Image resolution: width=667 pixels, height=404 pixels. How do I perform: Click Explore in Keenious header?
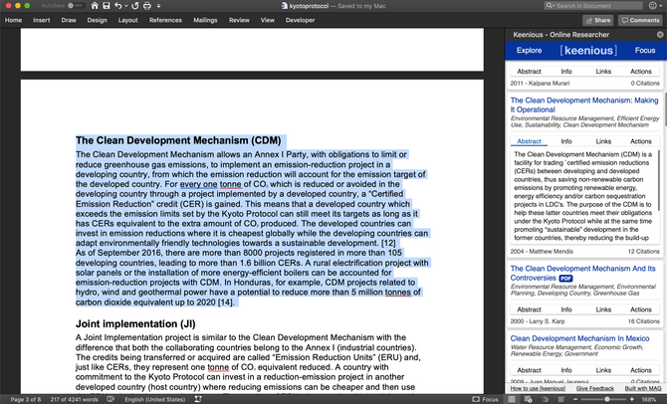(530, 50)
